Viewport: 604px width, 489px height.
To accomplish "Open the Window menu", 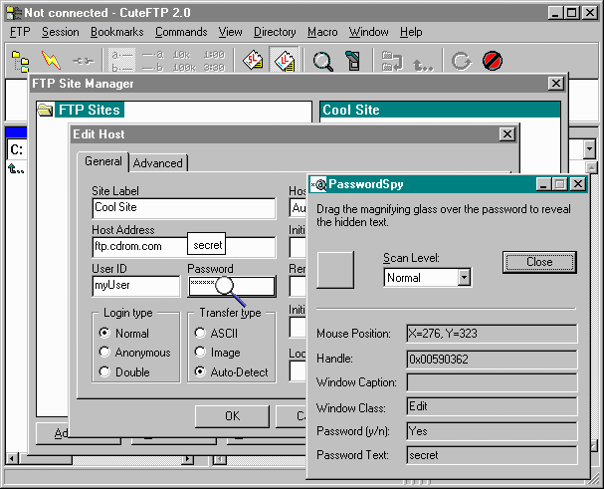I will (x=368, y=32).
